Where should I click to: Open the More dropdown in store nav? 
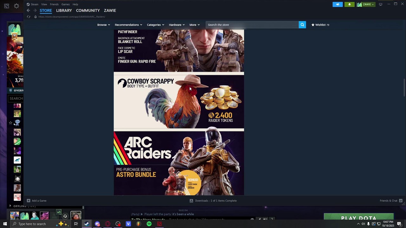click(x=194, y=25)
